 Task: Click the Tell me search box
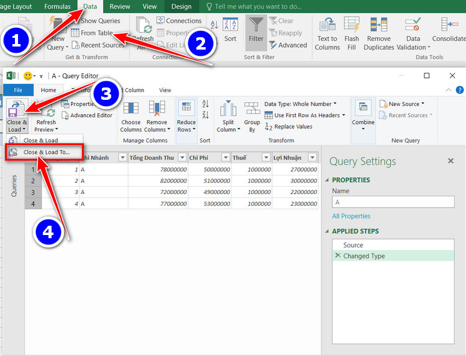254,6
